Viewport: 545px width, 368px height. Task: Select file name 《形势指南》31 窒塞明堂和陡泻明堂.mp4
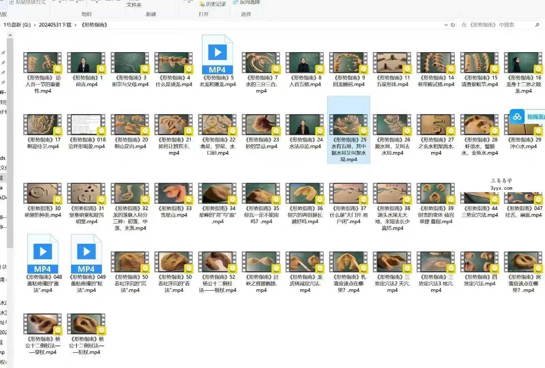(x=87, y=215)
